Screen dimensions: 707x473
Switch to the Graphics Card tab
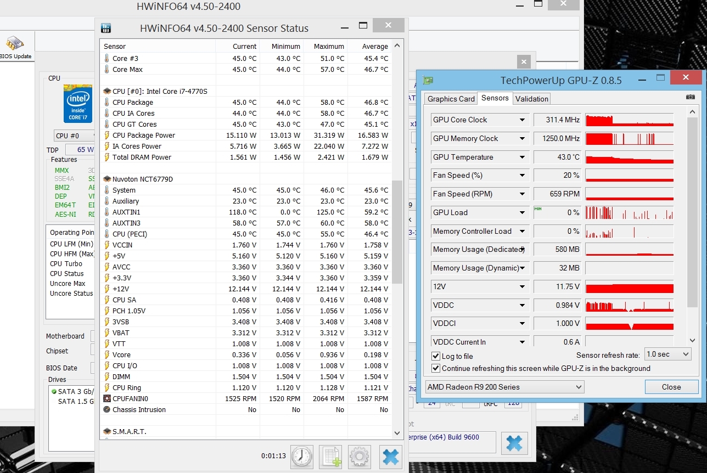click(451, 99)
